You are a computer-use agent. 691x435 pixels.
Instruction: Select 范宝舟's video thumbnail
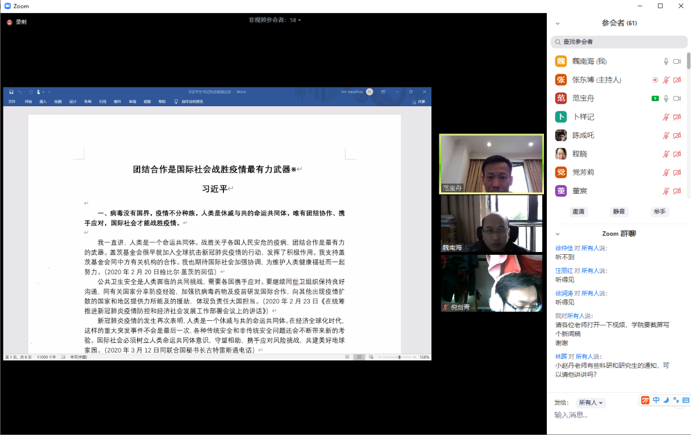[491, 164]
